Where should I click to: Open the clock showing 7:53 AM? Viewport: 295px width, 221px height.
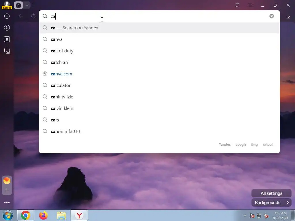coord(280,216)
